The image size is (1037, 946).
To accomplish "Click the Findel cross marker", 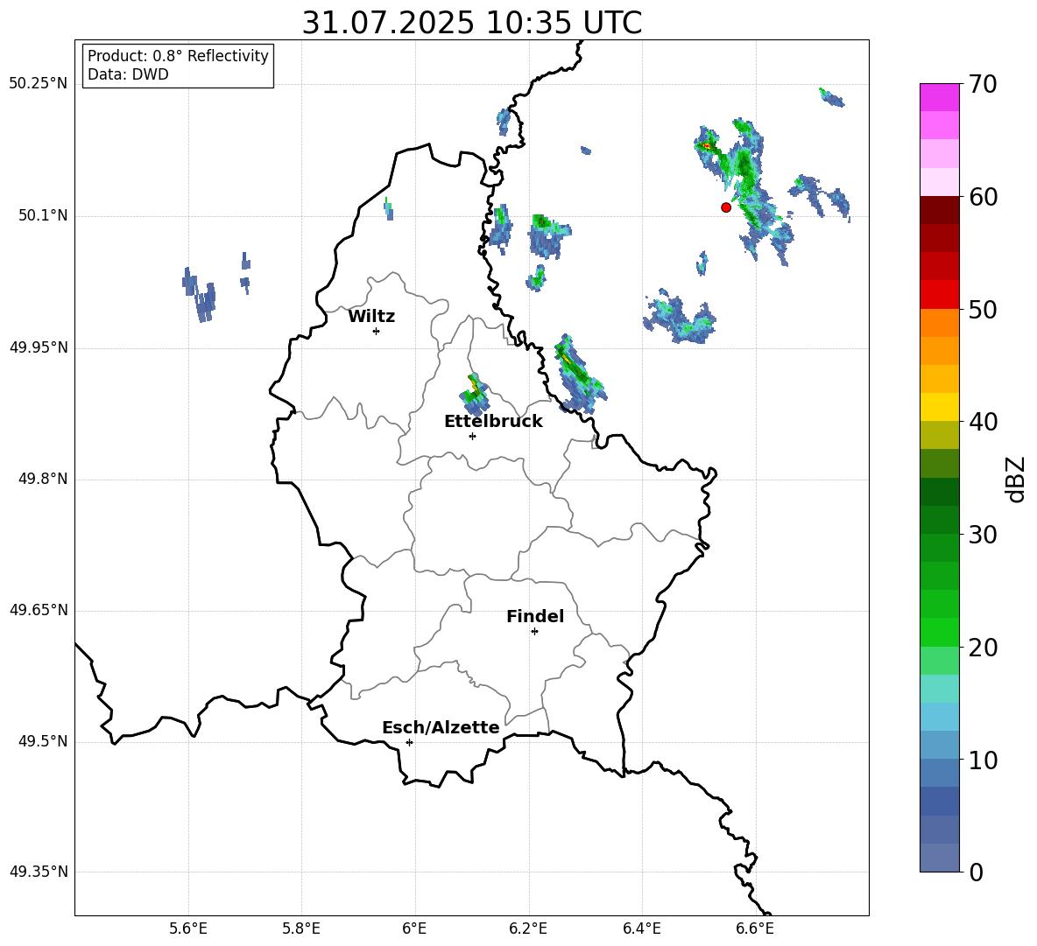I will pyautogui.click(x=535, y=632).
